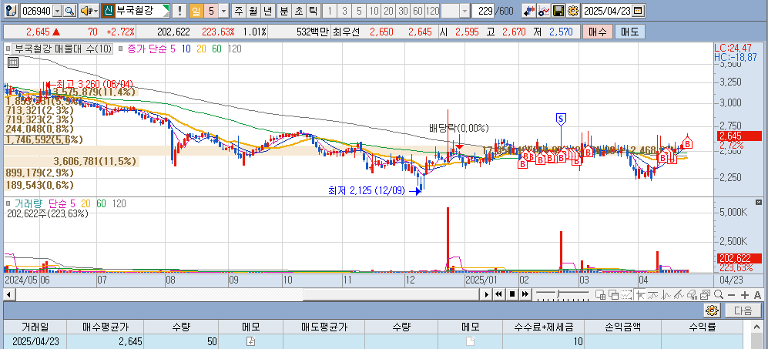Click the minus zoom-out icon

point(731,295)
